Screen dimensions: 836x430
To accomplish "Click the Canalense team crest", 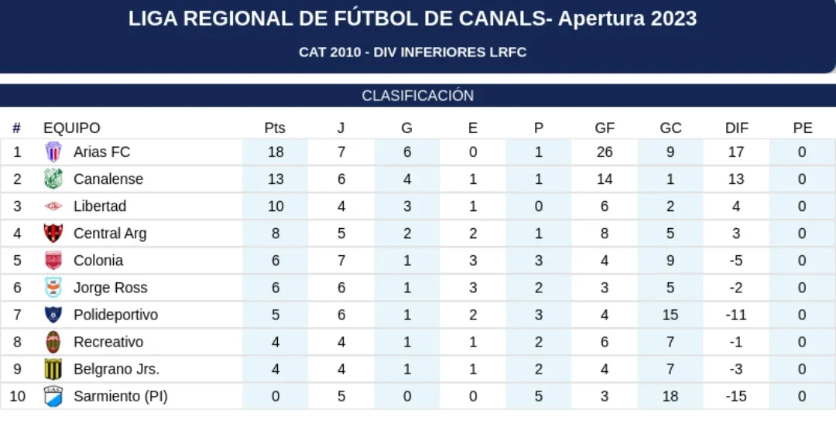I will point(53,179).
